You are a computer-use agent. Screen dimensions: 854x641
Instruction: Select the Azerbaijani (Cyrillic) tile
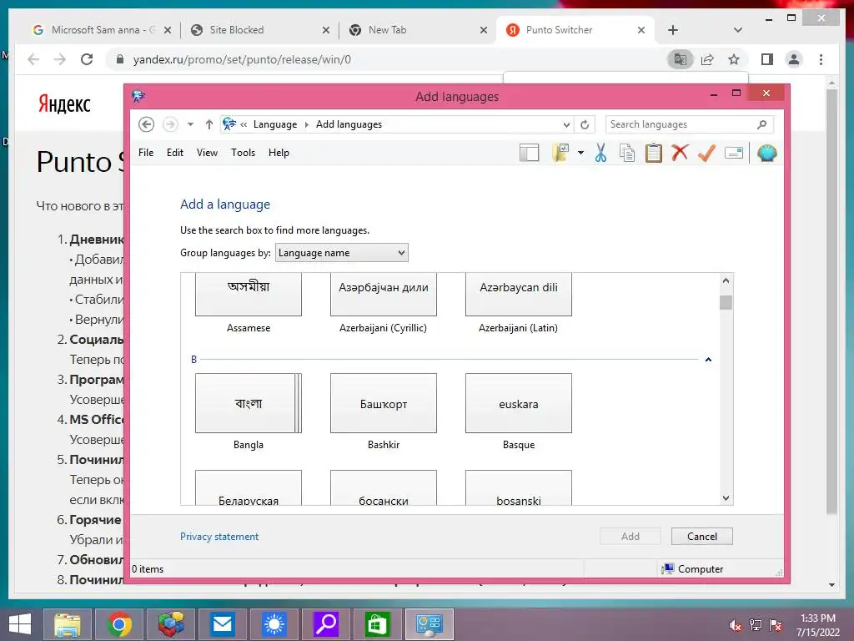(384, 295)
